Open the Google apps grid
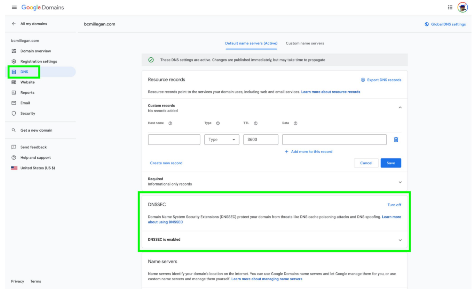Viewport: 475px width, 289px height. [450, 7]
